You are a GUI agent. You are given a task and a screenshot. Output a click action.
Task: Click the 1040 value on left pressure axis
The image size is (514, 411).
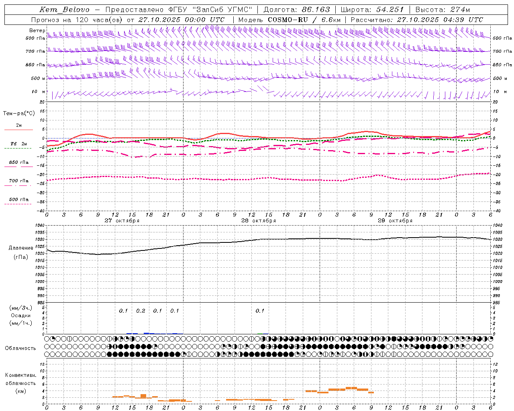pyautogui.click(x=40, y=226)
